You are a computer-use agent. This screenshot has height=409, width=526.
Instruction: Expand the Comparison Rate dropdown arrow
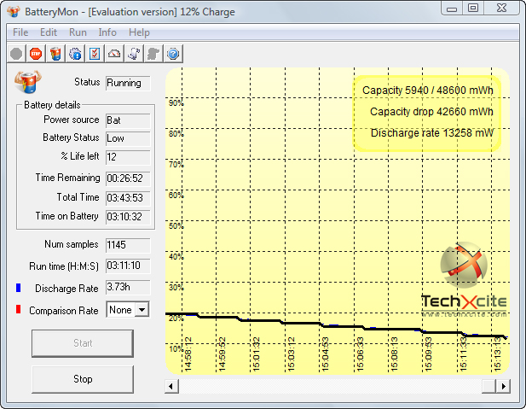pos(142,310)
